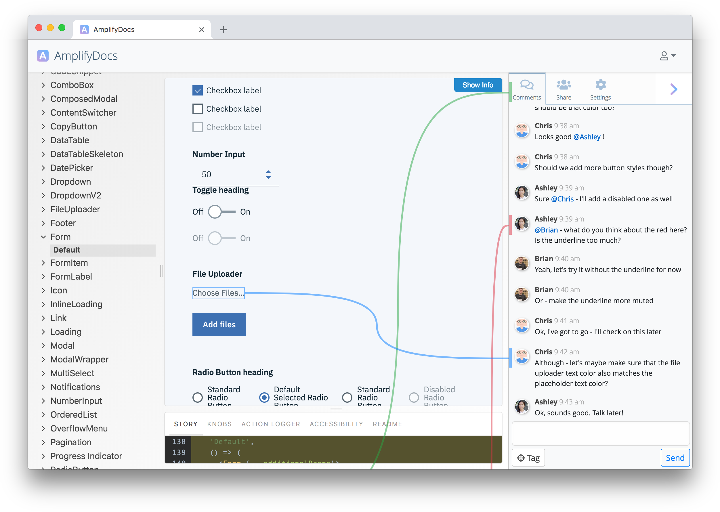Screen dimensions: 720x512
Task: Switch to the STORY tab
Action: 186,424
